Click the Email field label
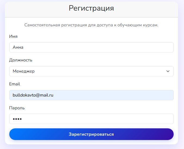 point(15,84)
